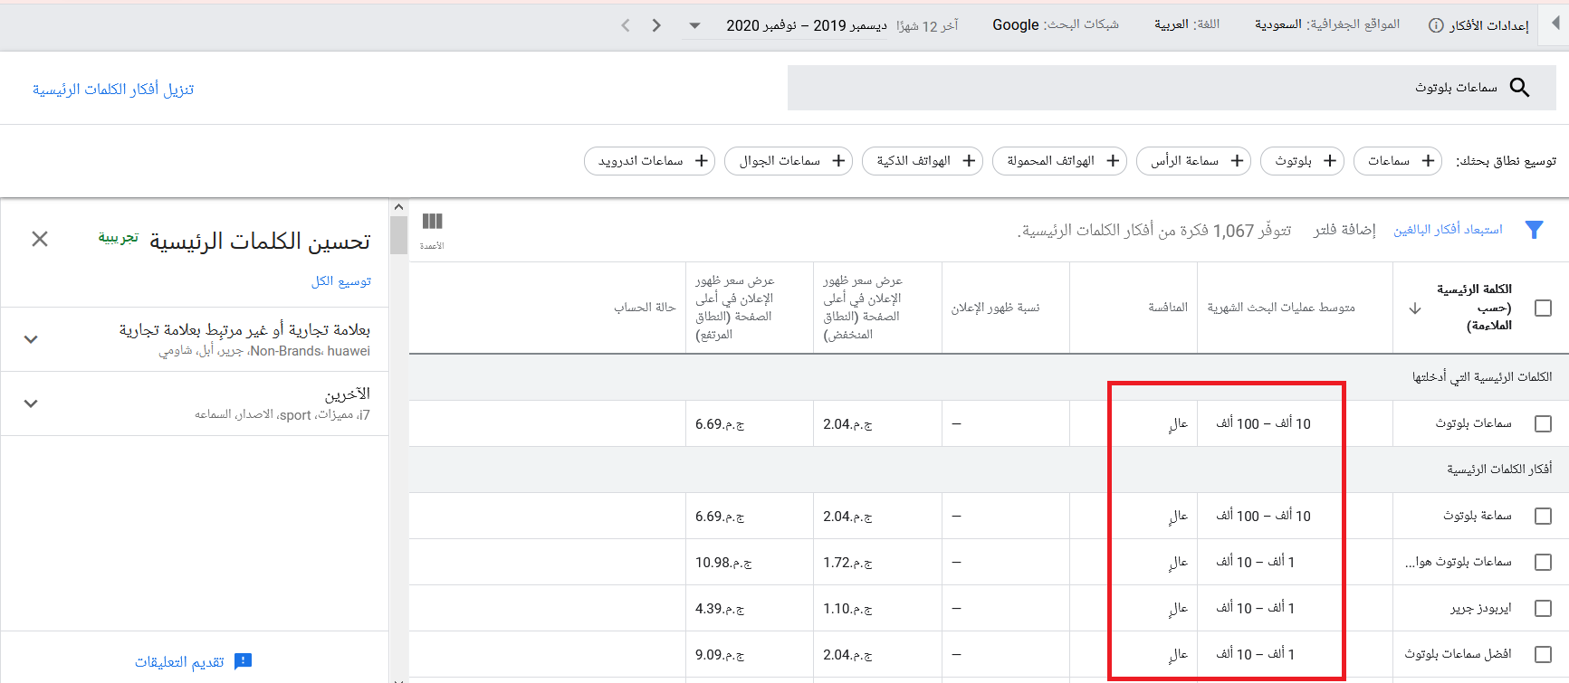Expand the brand or non-brand section
The image size is (1569, 683).
click(31, 339)
